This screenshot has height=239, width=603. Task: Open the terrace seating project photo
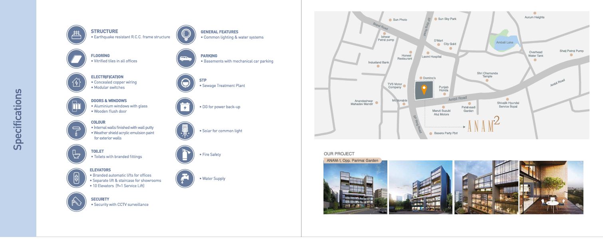pos(551,188)
